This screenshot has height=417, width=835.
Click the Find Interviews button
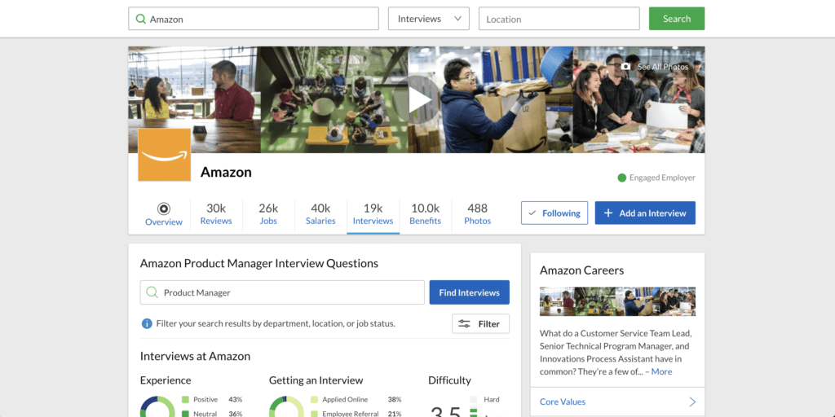(x=469, y=292)
